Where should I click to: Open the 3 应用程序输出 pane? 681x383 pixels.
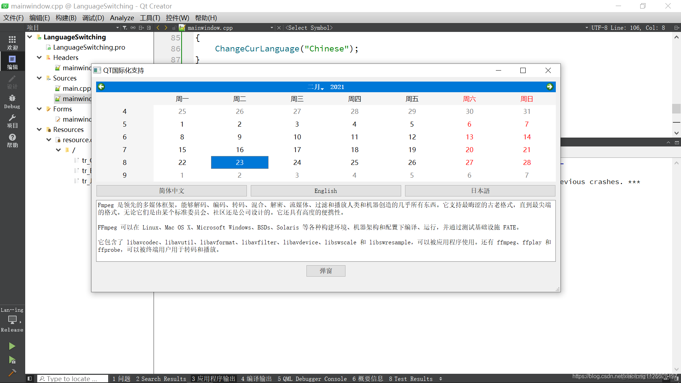214,379
